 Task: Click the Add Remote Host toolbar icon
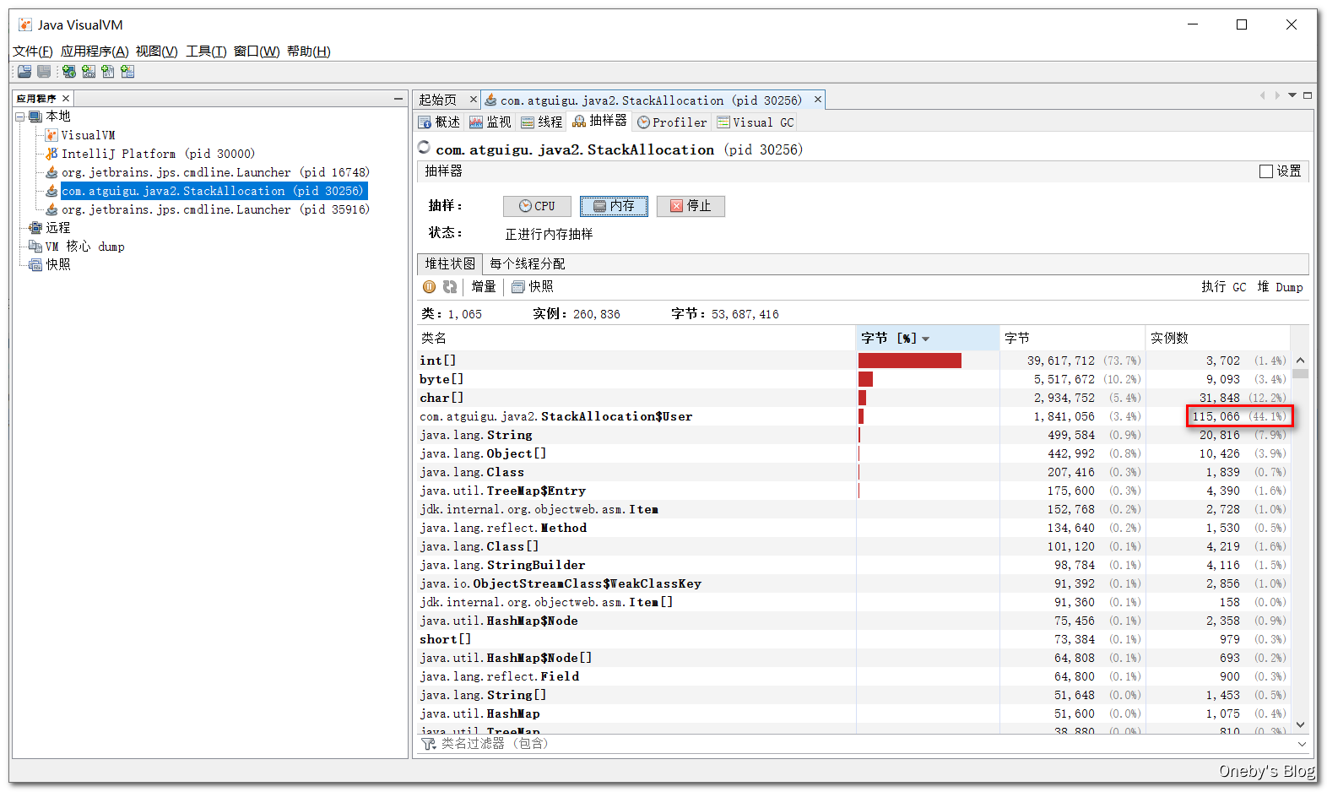(69, 72)
